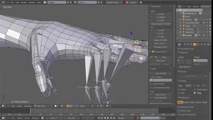Click the outliner editor type icon
The width and height of the screenshot is (213, 120).
coord(180,7)
